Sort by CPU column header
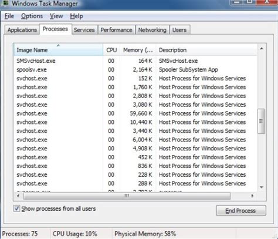 [111, 50]
